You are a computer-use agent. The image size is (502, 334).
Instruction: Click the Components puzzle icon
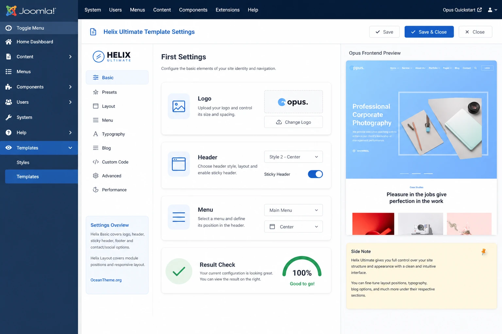click(x=9, y=87)
